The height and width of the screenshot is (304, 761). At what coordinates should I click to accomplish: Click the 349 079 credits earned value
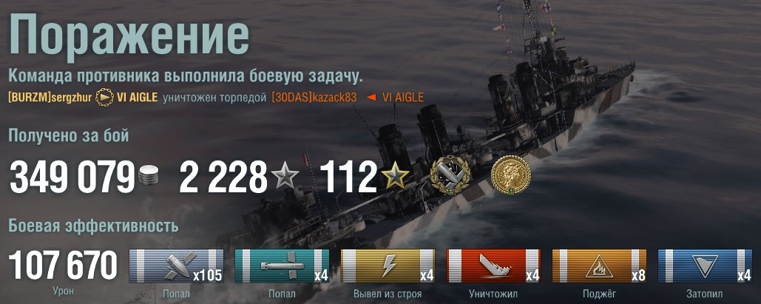(72, 176)
